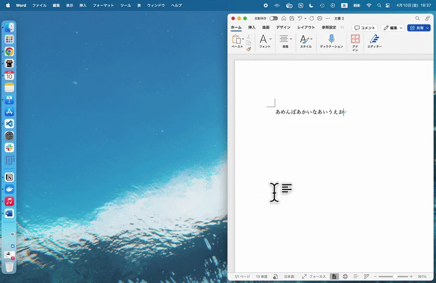Viewport: 436px width, 283px height.
Task: Launch Slack from the Dock
Action: coord(9,147)
